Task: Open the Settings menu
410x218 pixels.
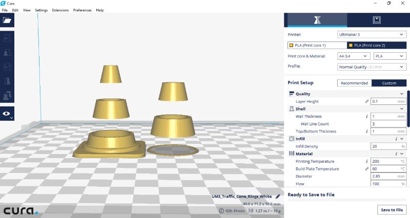Action: click(x=42, y=10)
